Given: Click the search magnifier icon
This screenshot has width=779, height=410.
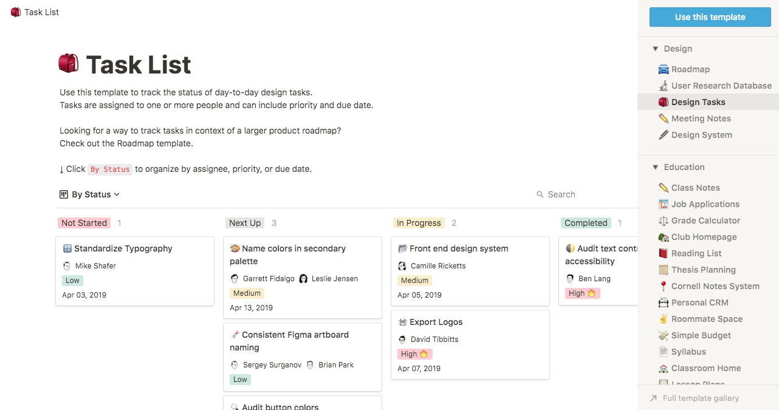Looking at the screenshot, I should [x=540, y=194].
